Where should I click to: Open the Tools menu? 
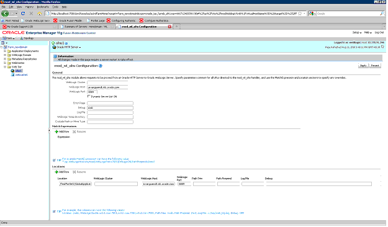pyautogui.click(x=55, y=7)
